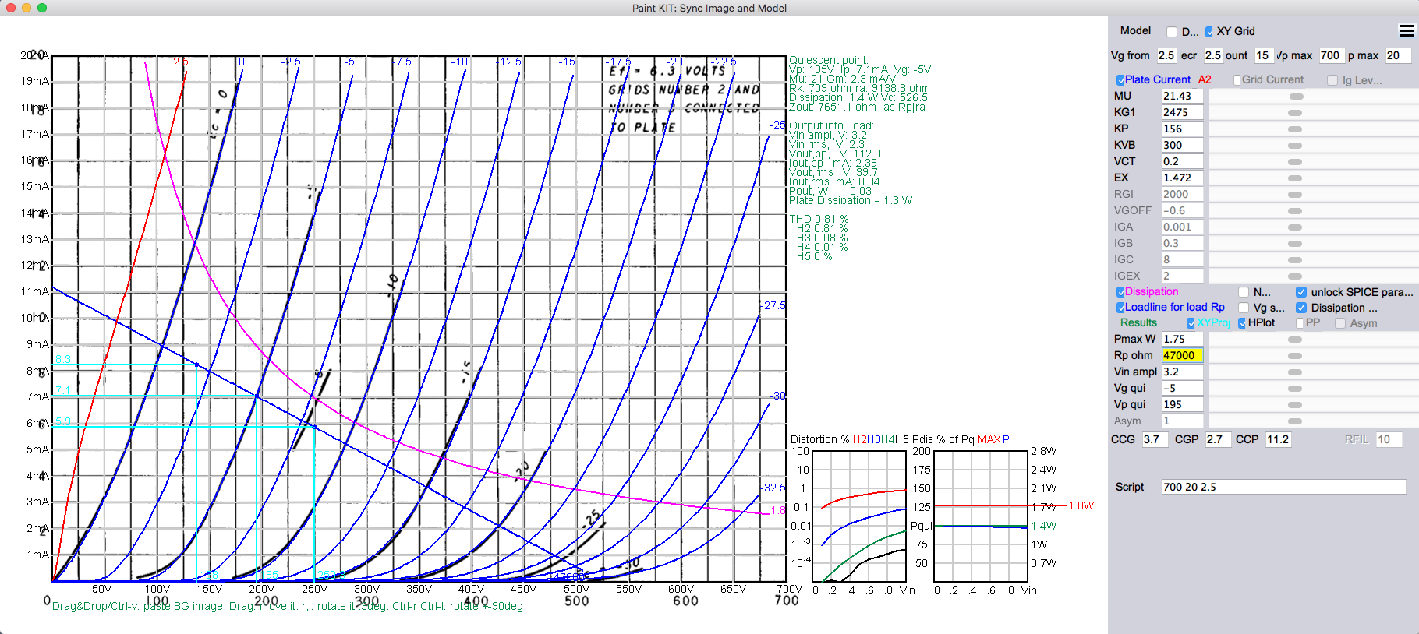The width and height of the screenshot is (1419, 634).
Task: Click the Quiescent point text heading
Action: click(828, 60)
